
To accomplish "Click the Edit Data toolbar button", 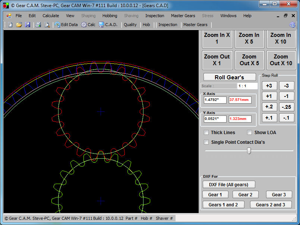I will click(x=66, y=25).
